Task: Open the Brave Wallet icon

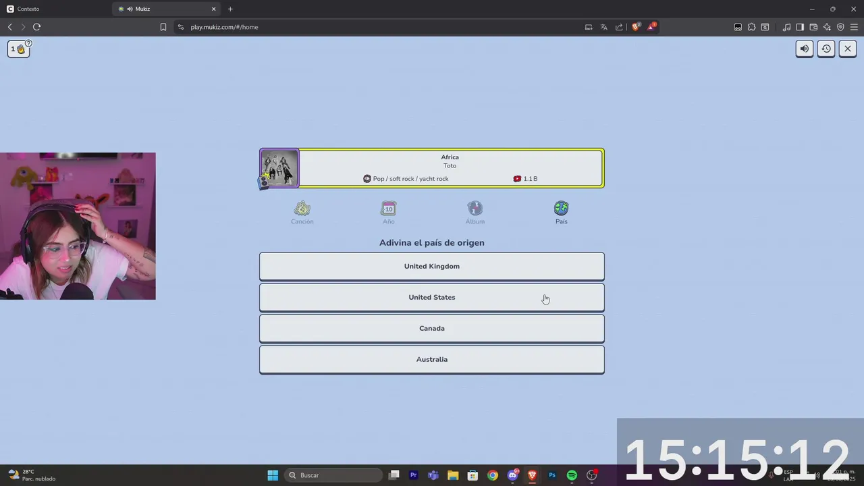Action: point(813,27)
